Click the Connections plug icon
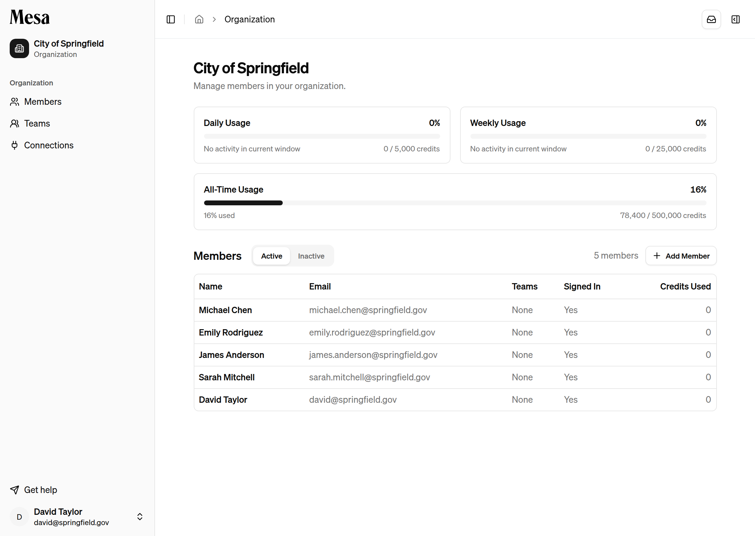Image resolution: width=755 pixels, height=536 pixels. coord(15,145)
